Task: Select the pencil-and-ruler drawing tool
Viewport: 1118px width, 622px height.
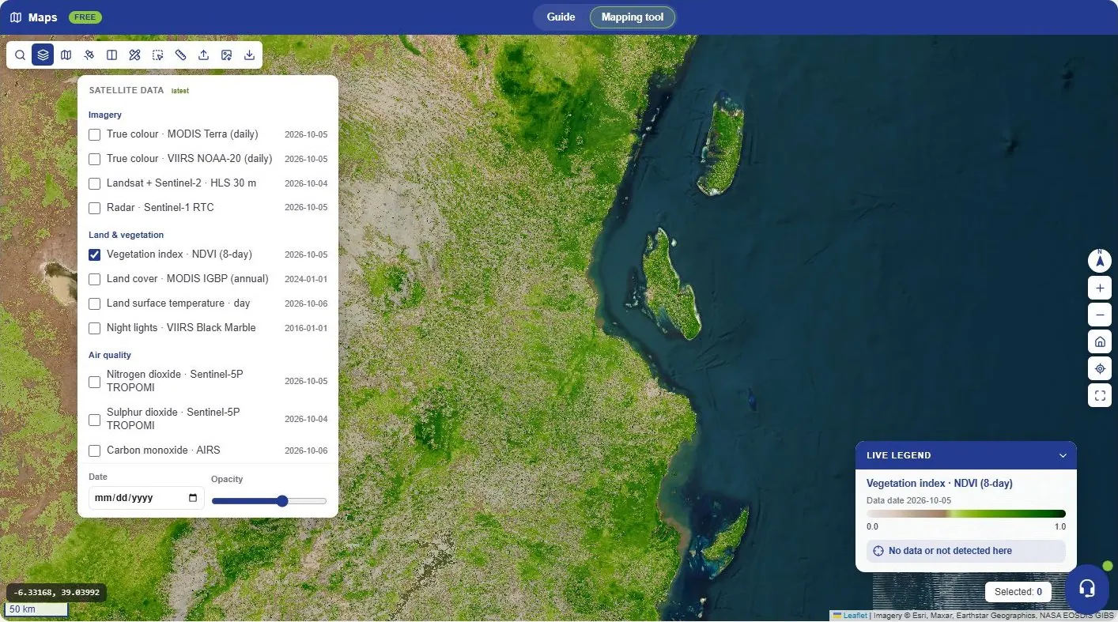Action: pos(134,55)
